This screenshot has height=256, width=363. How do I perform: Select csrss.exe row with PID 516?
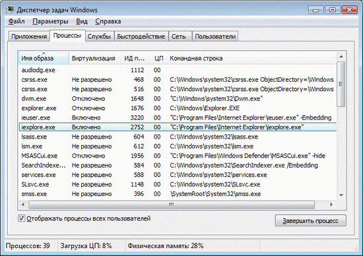(x=178, y=89)
